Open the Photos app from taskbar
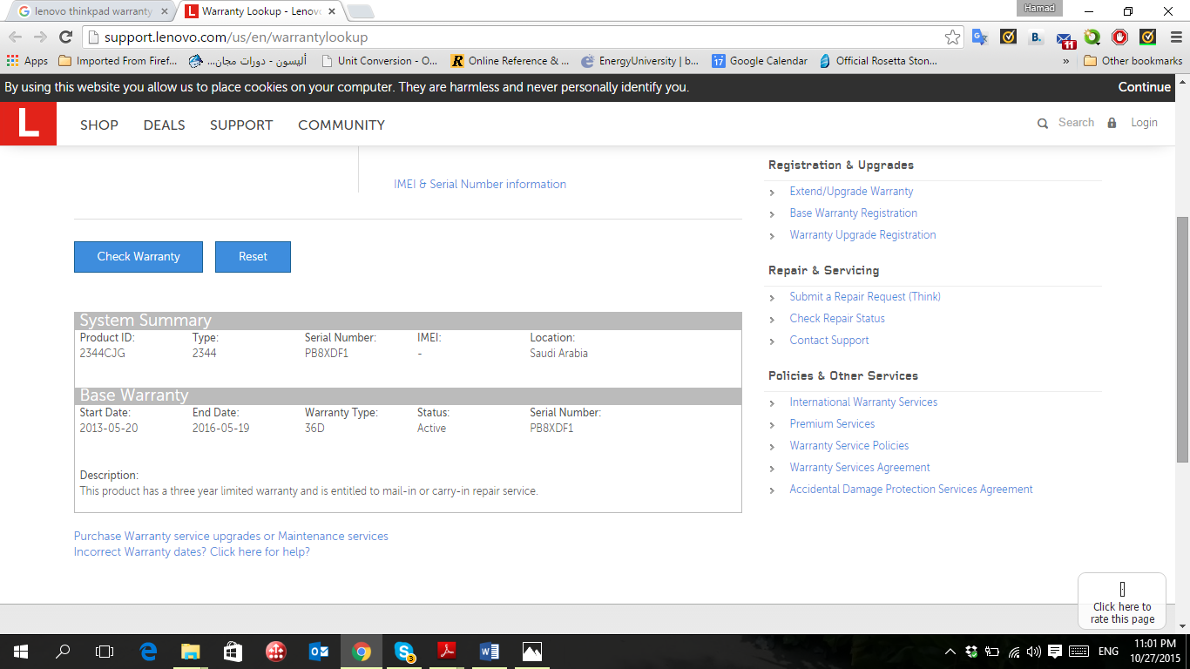This screenshot has width=1190, height=669. click(x=531, y=652)
